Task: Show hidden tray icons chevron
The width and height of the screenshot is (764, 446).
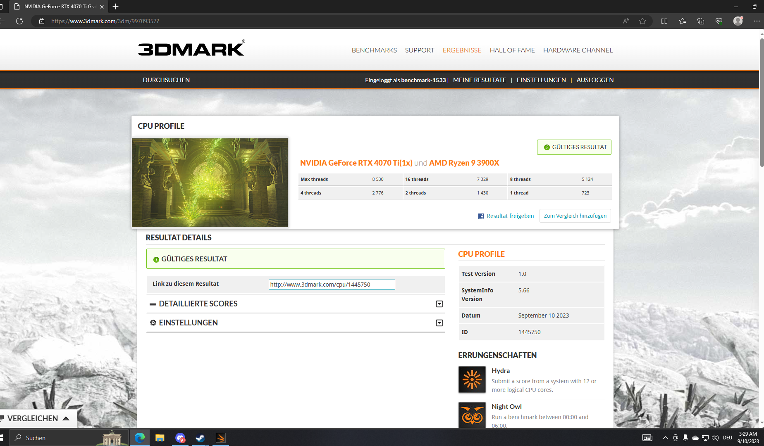Action: pos(665,438)
